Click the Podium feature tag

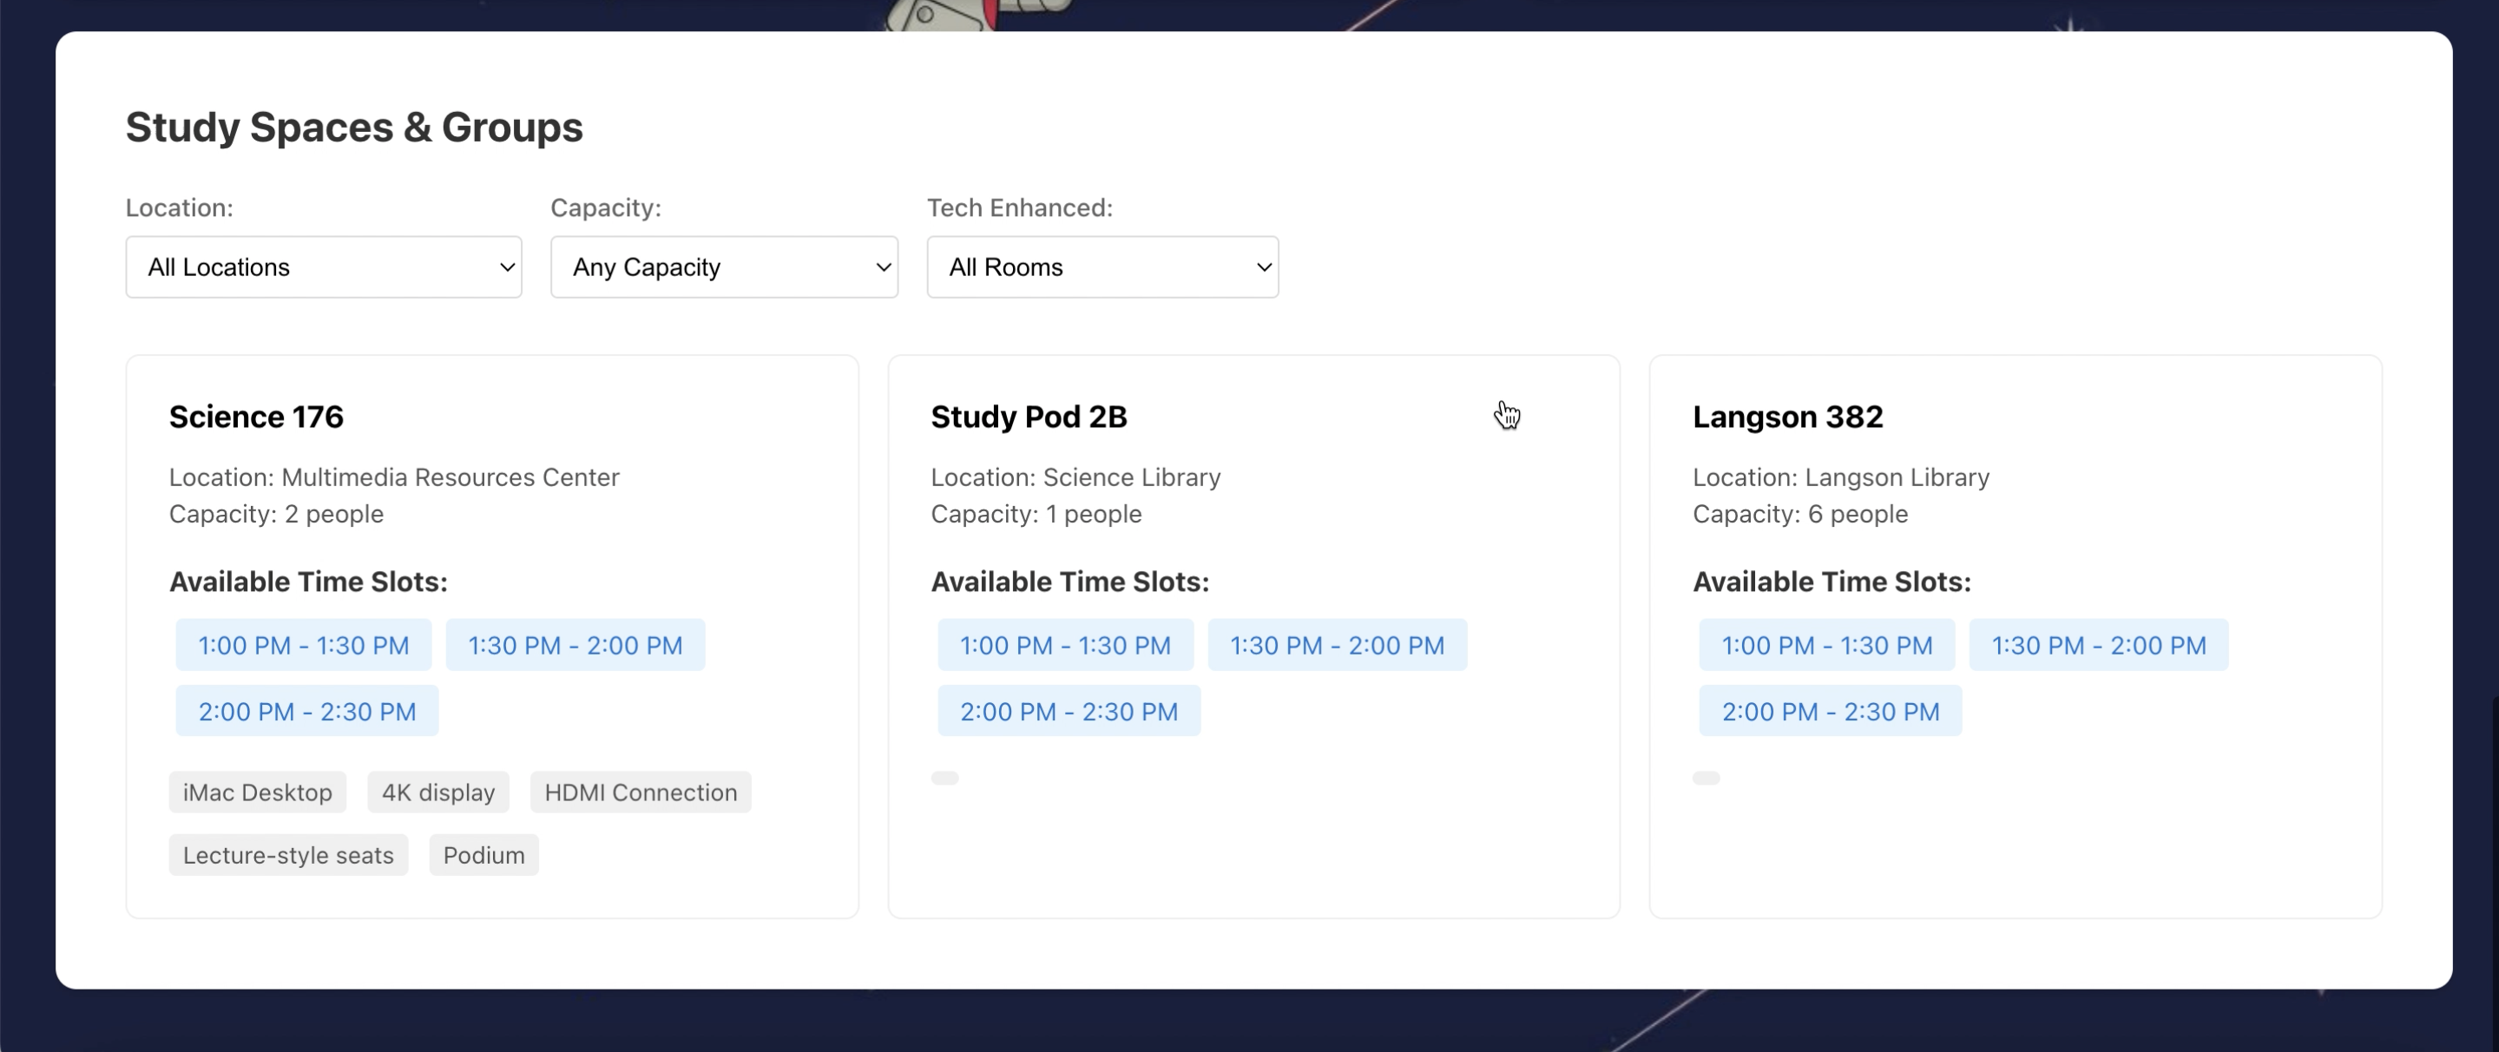483,855
